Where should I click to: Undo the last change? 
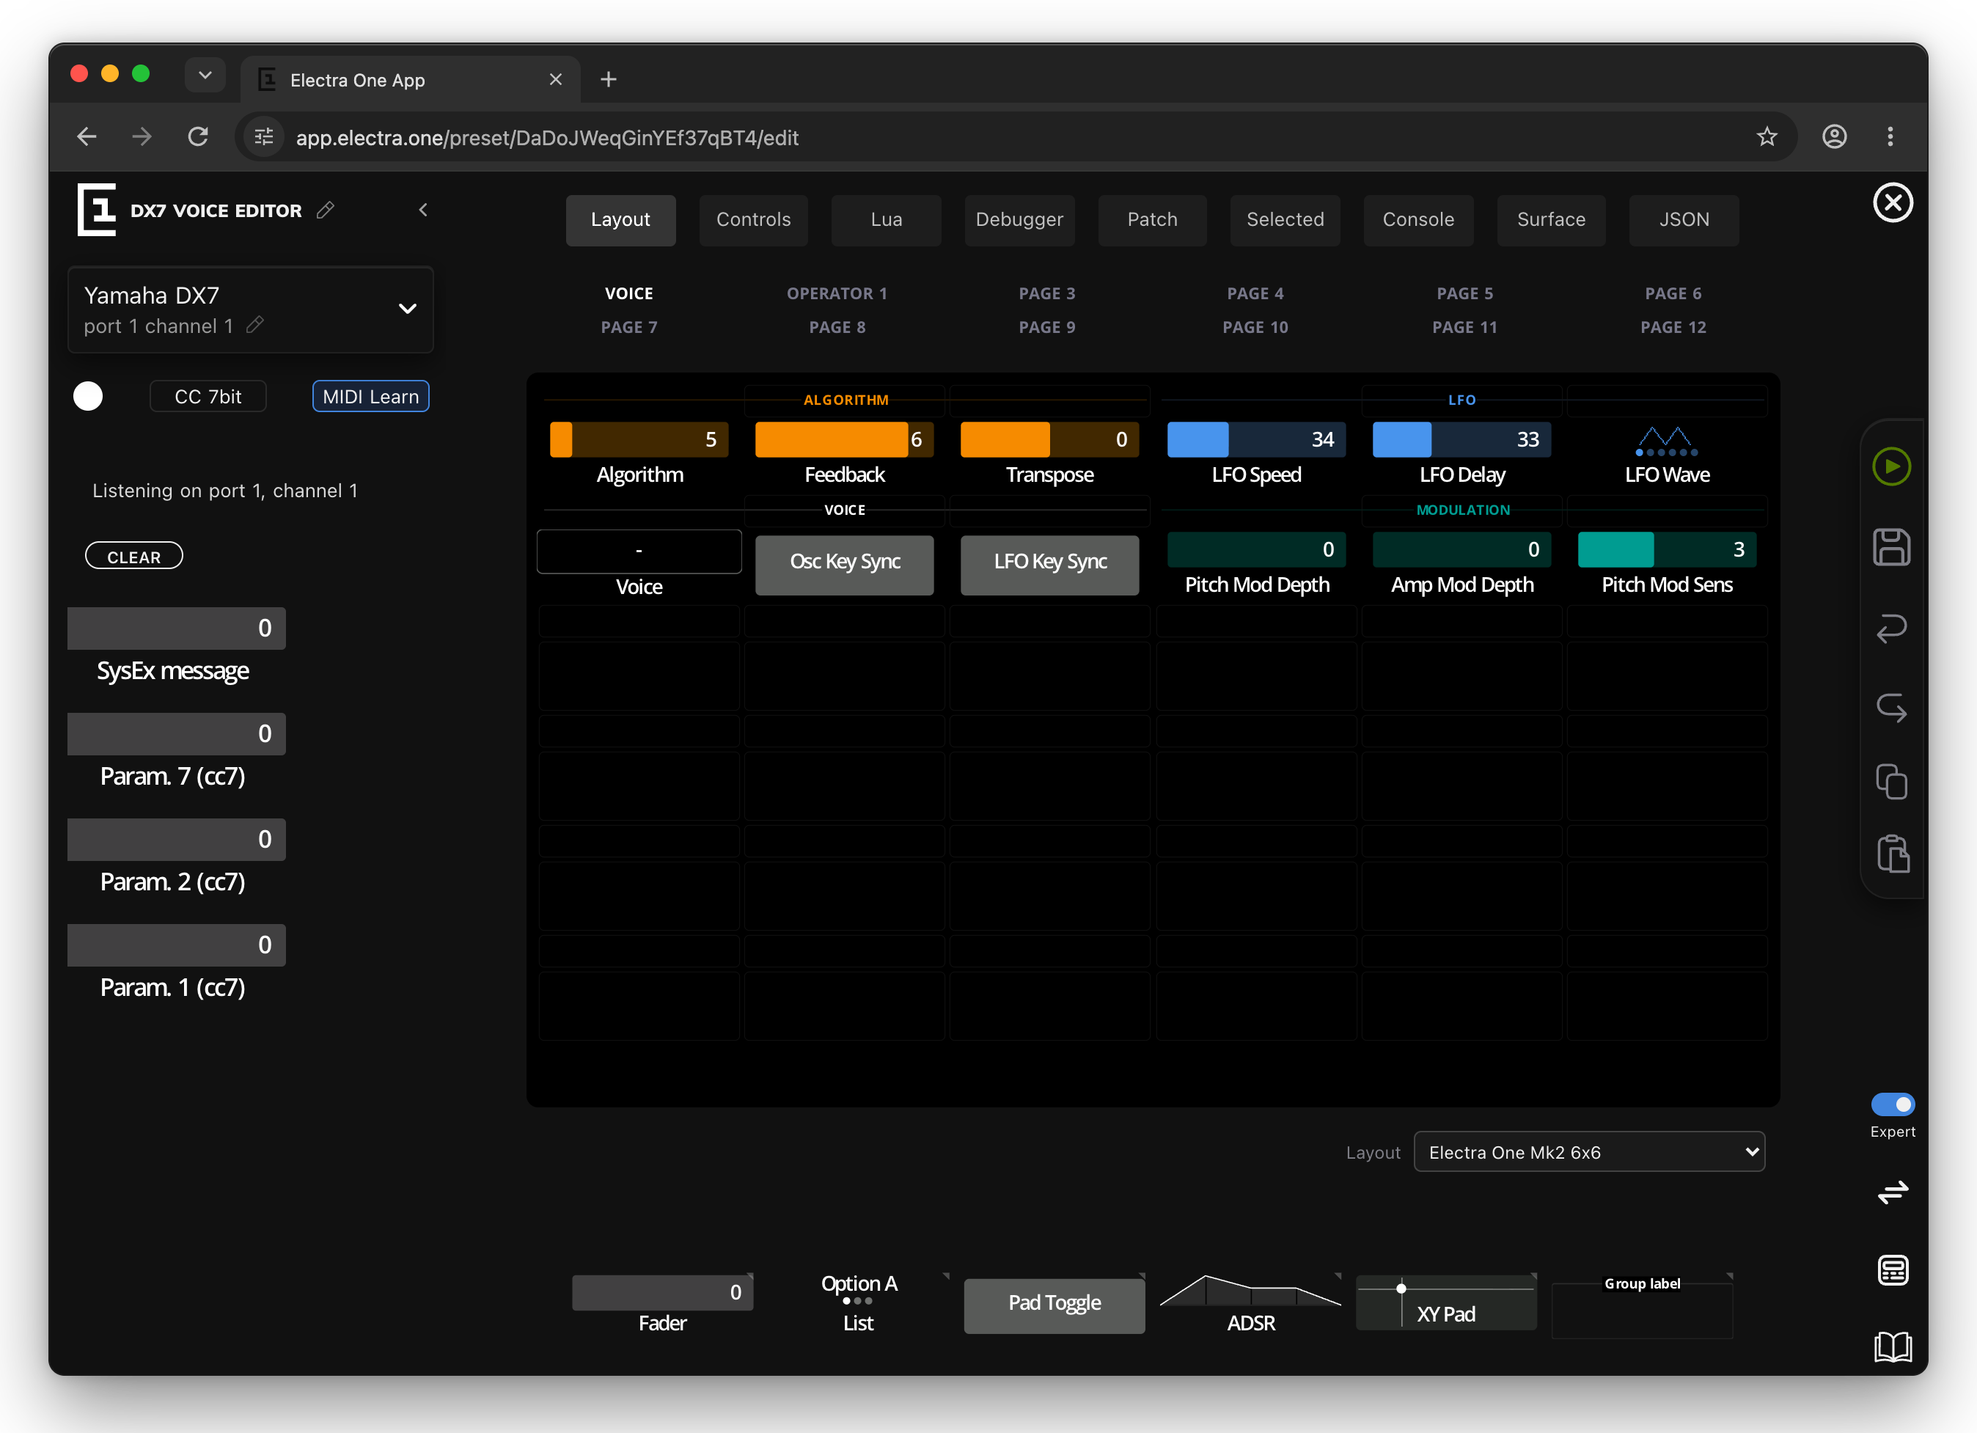(x=1892, y=628)
